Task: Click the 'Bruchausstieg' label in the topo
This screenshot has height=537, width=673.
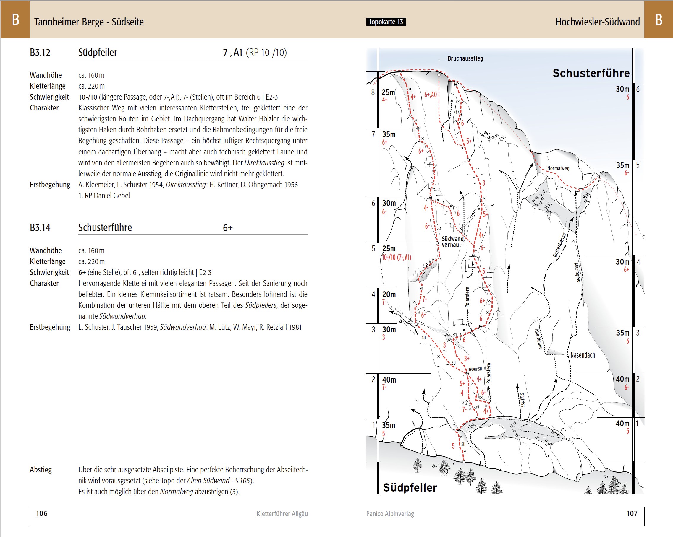Action: [465, 58]
